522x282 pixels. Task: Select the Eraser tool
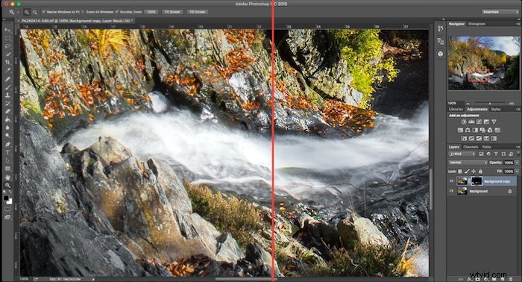coord(7,111)
